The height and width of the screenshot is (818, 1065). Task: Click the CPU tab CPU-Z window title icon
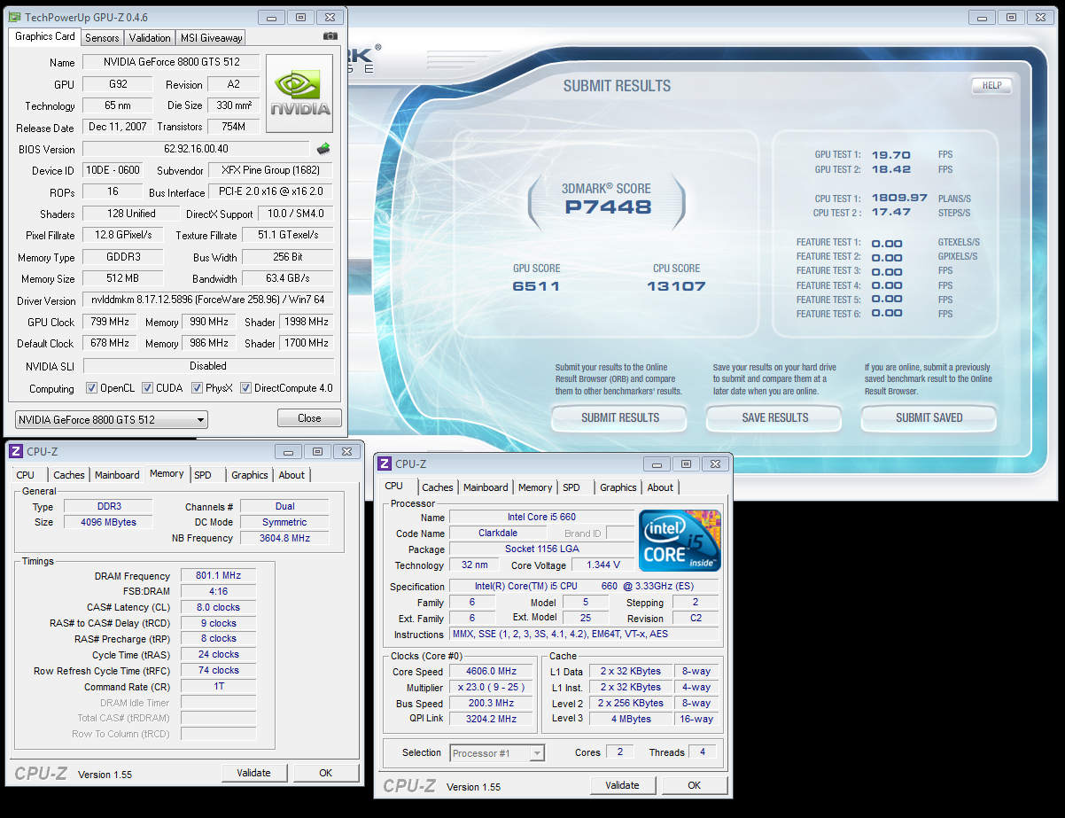384,464
